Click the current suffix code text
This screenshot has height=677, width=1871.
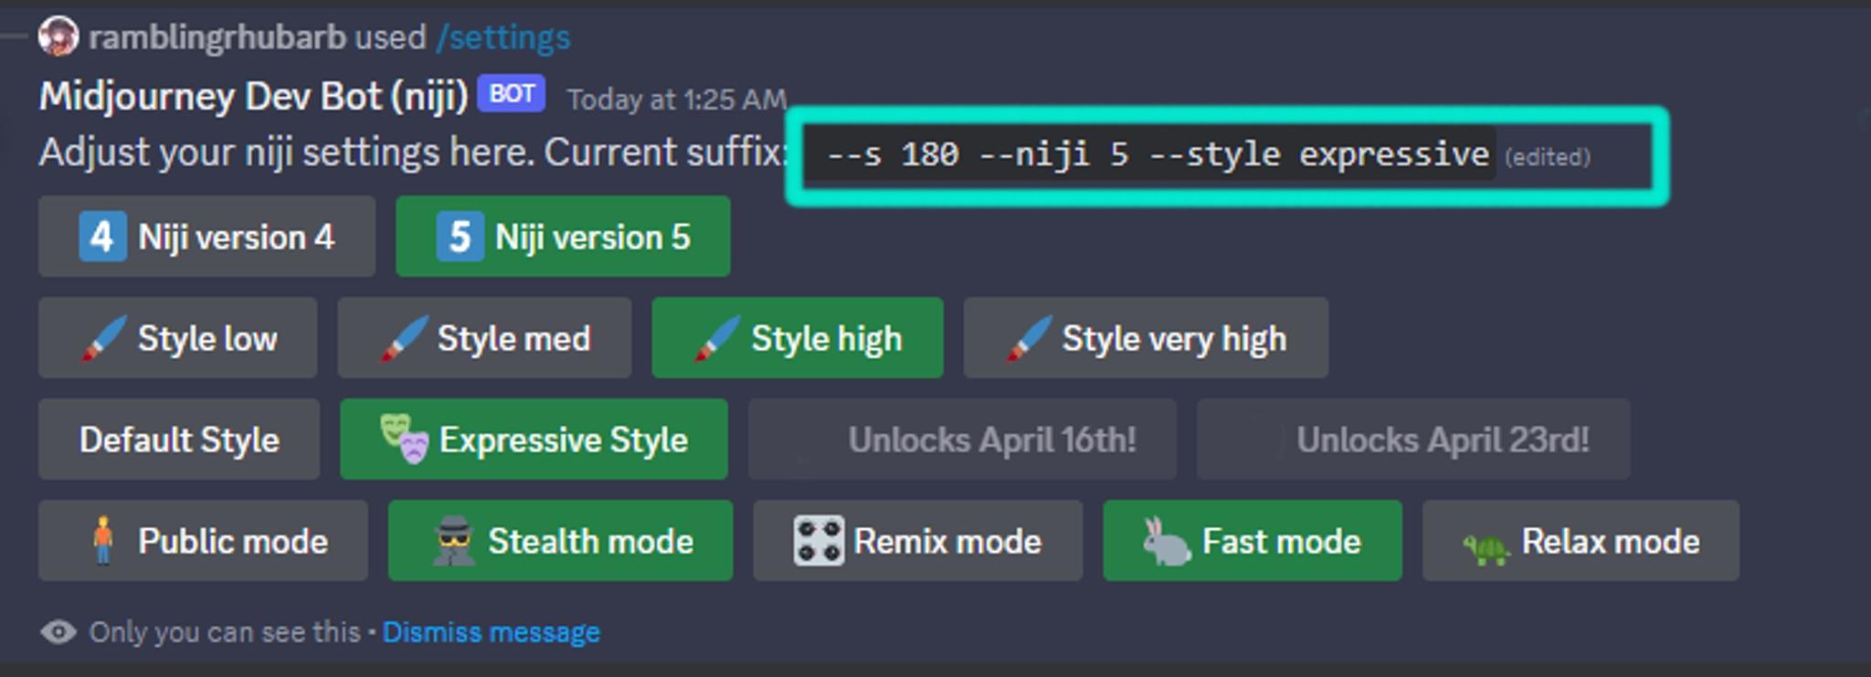tap(1157, 154)
